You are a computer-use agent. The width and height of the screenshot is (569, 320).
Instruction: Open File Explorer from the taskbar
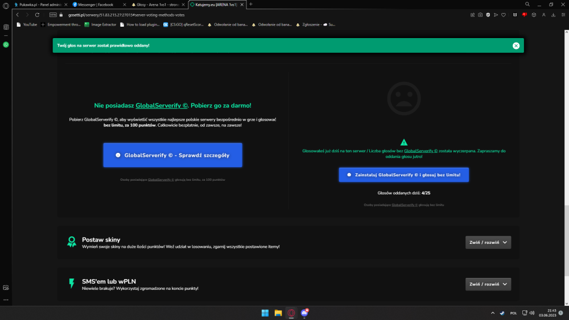pos(278,313)
